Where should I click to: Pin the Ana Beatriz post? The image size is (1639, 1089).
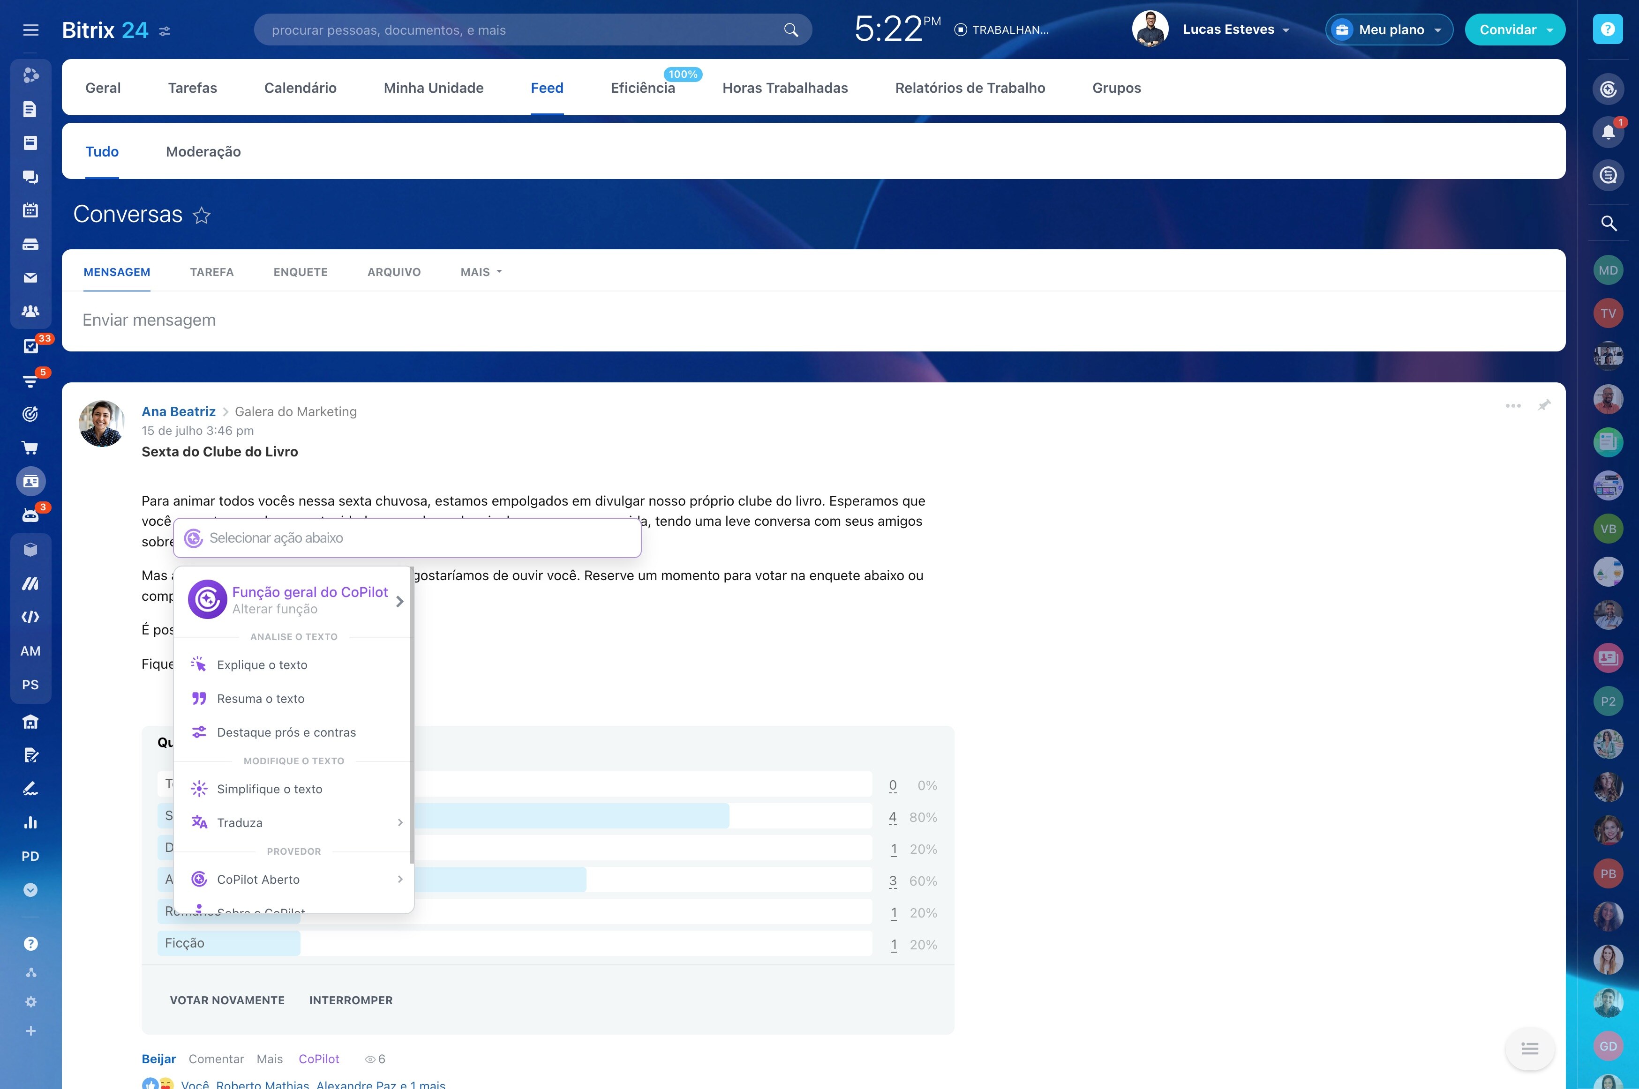[1544, 405]
